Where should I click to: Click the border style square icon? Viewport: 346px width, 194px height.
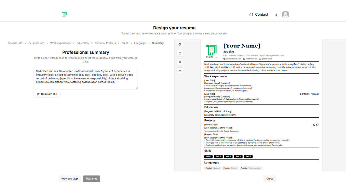(x=180, y=53)
